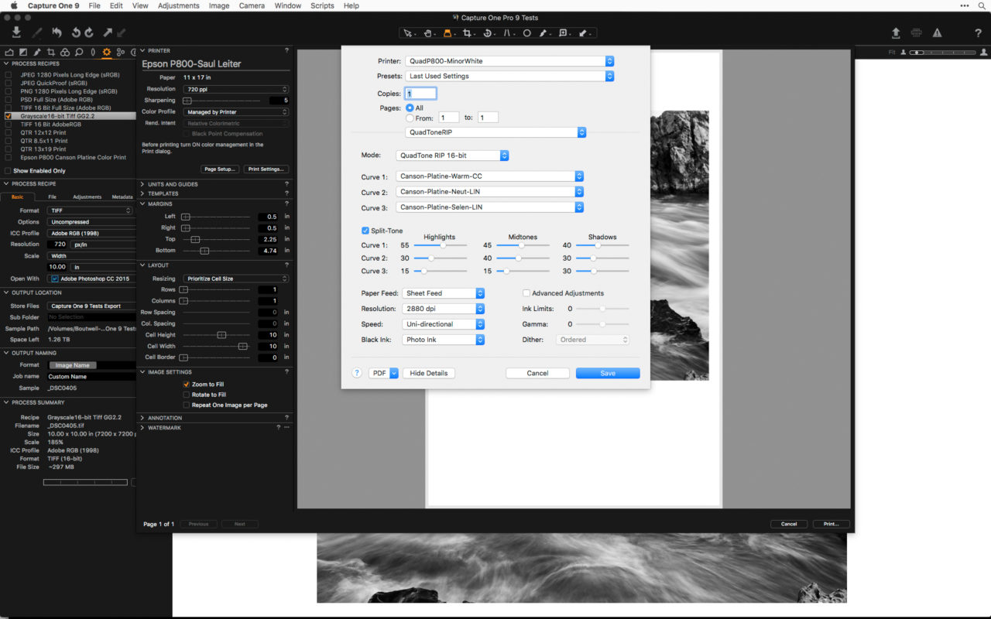Open the printer icon in the top right

coord(918,33)
